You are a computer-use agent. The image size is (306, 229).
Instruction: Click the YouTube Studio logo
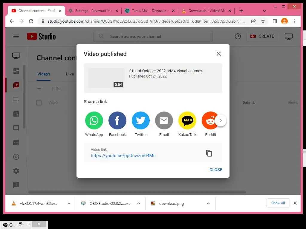(41, 36)
